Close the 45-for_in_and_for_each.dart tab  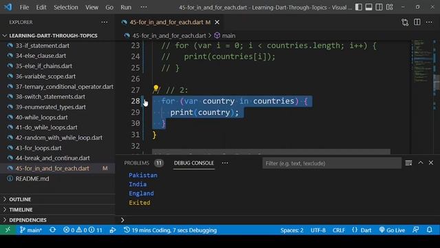point(217,22)
